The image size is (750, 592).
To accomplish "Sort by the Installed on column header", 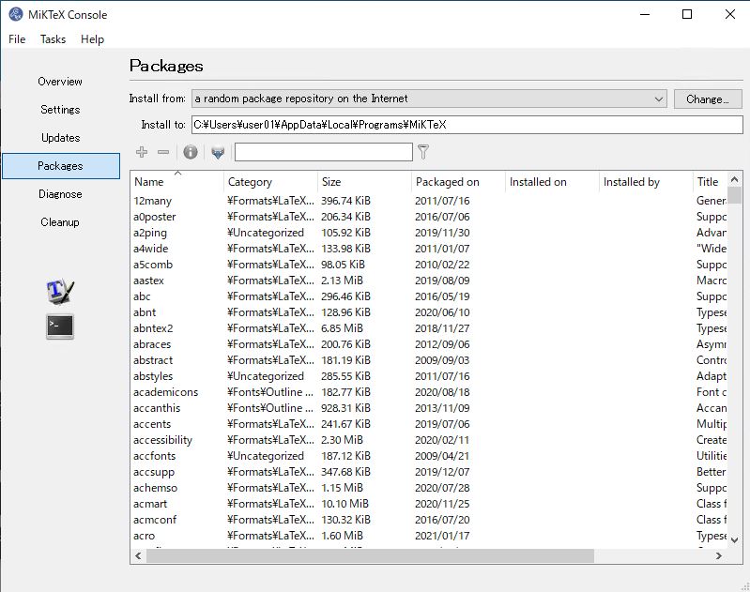I will [552, 182].
